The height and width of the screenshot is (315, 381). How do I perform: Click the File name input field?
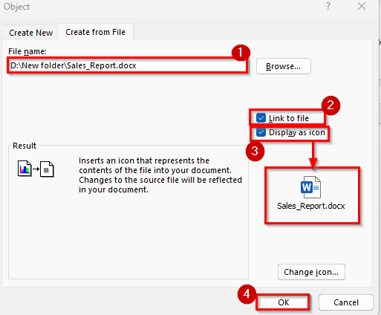click(127, 65)
